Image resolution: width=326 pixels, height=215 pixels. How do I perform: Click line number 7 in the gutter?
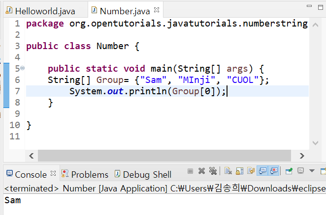[x=17, y=91]
